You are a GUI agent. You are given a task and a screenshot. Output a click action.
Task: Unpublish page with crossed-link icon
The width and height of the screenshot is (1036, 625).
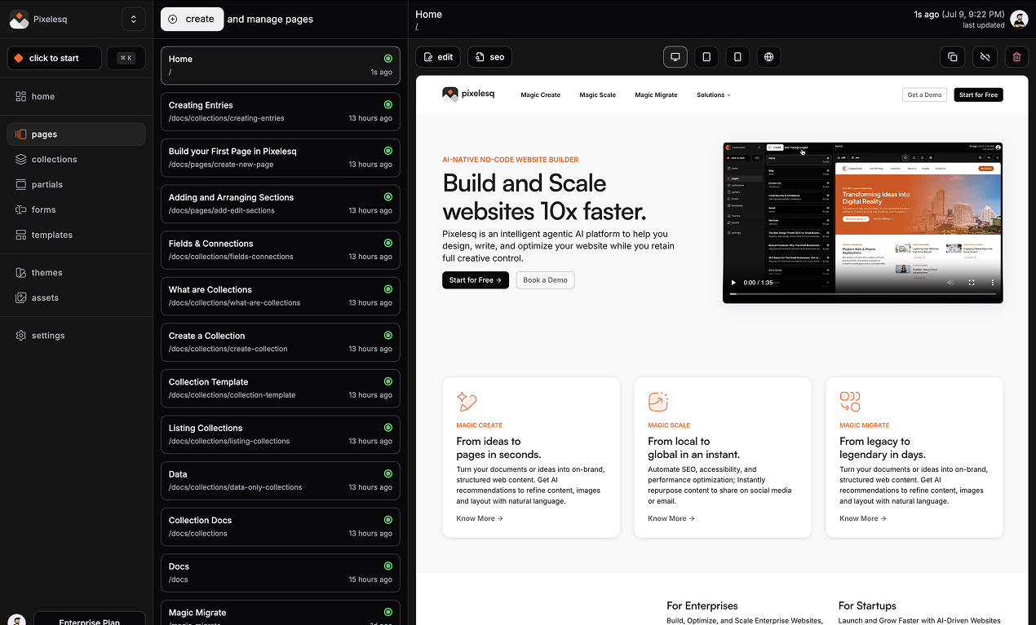(x=985, y=57)
